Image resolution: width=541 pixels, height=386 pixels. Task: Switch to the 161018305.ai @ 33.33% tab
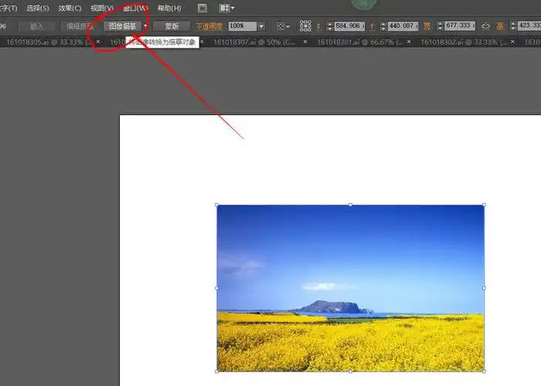[49, 42]
